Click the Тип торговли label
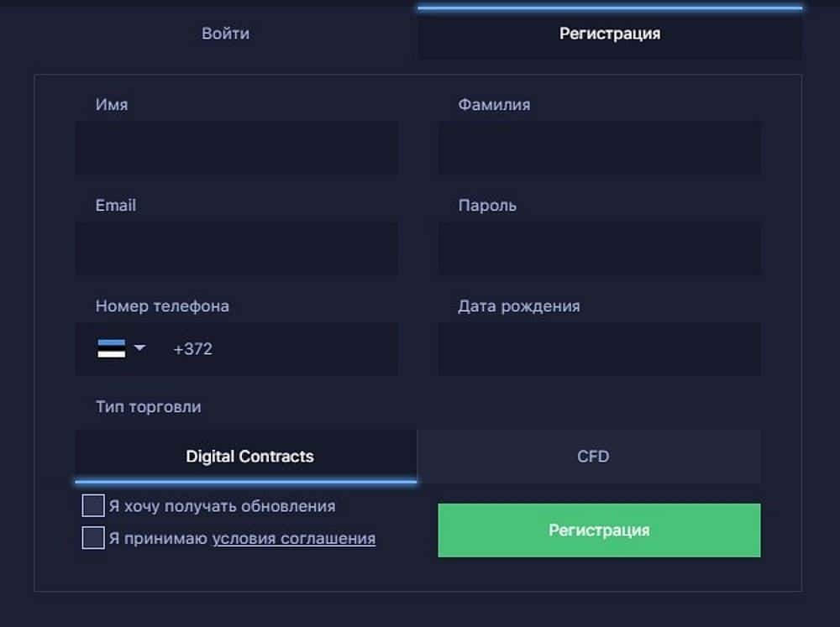Viewport: 840px width, 627px height. coord(148,407)
